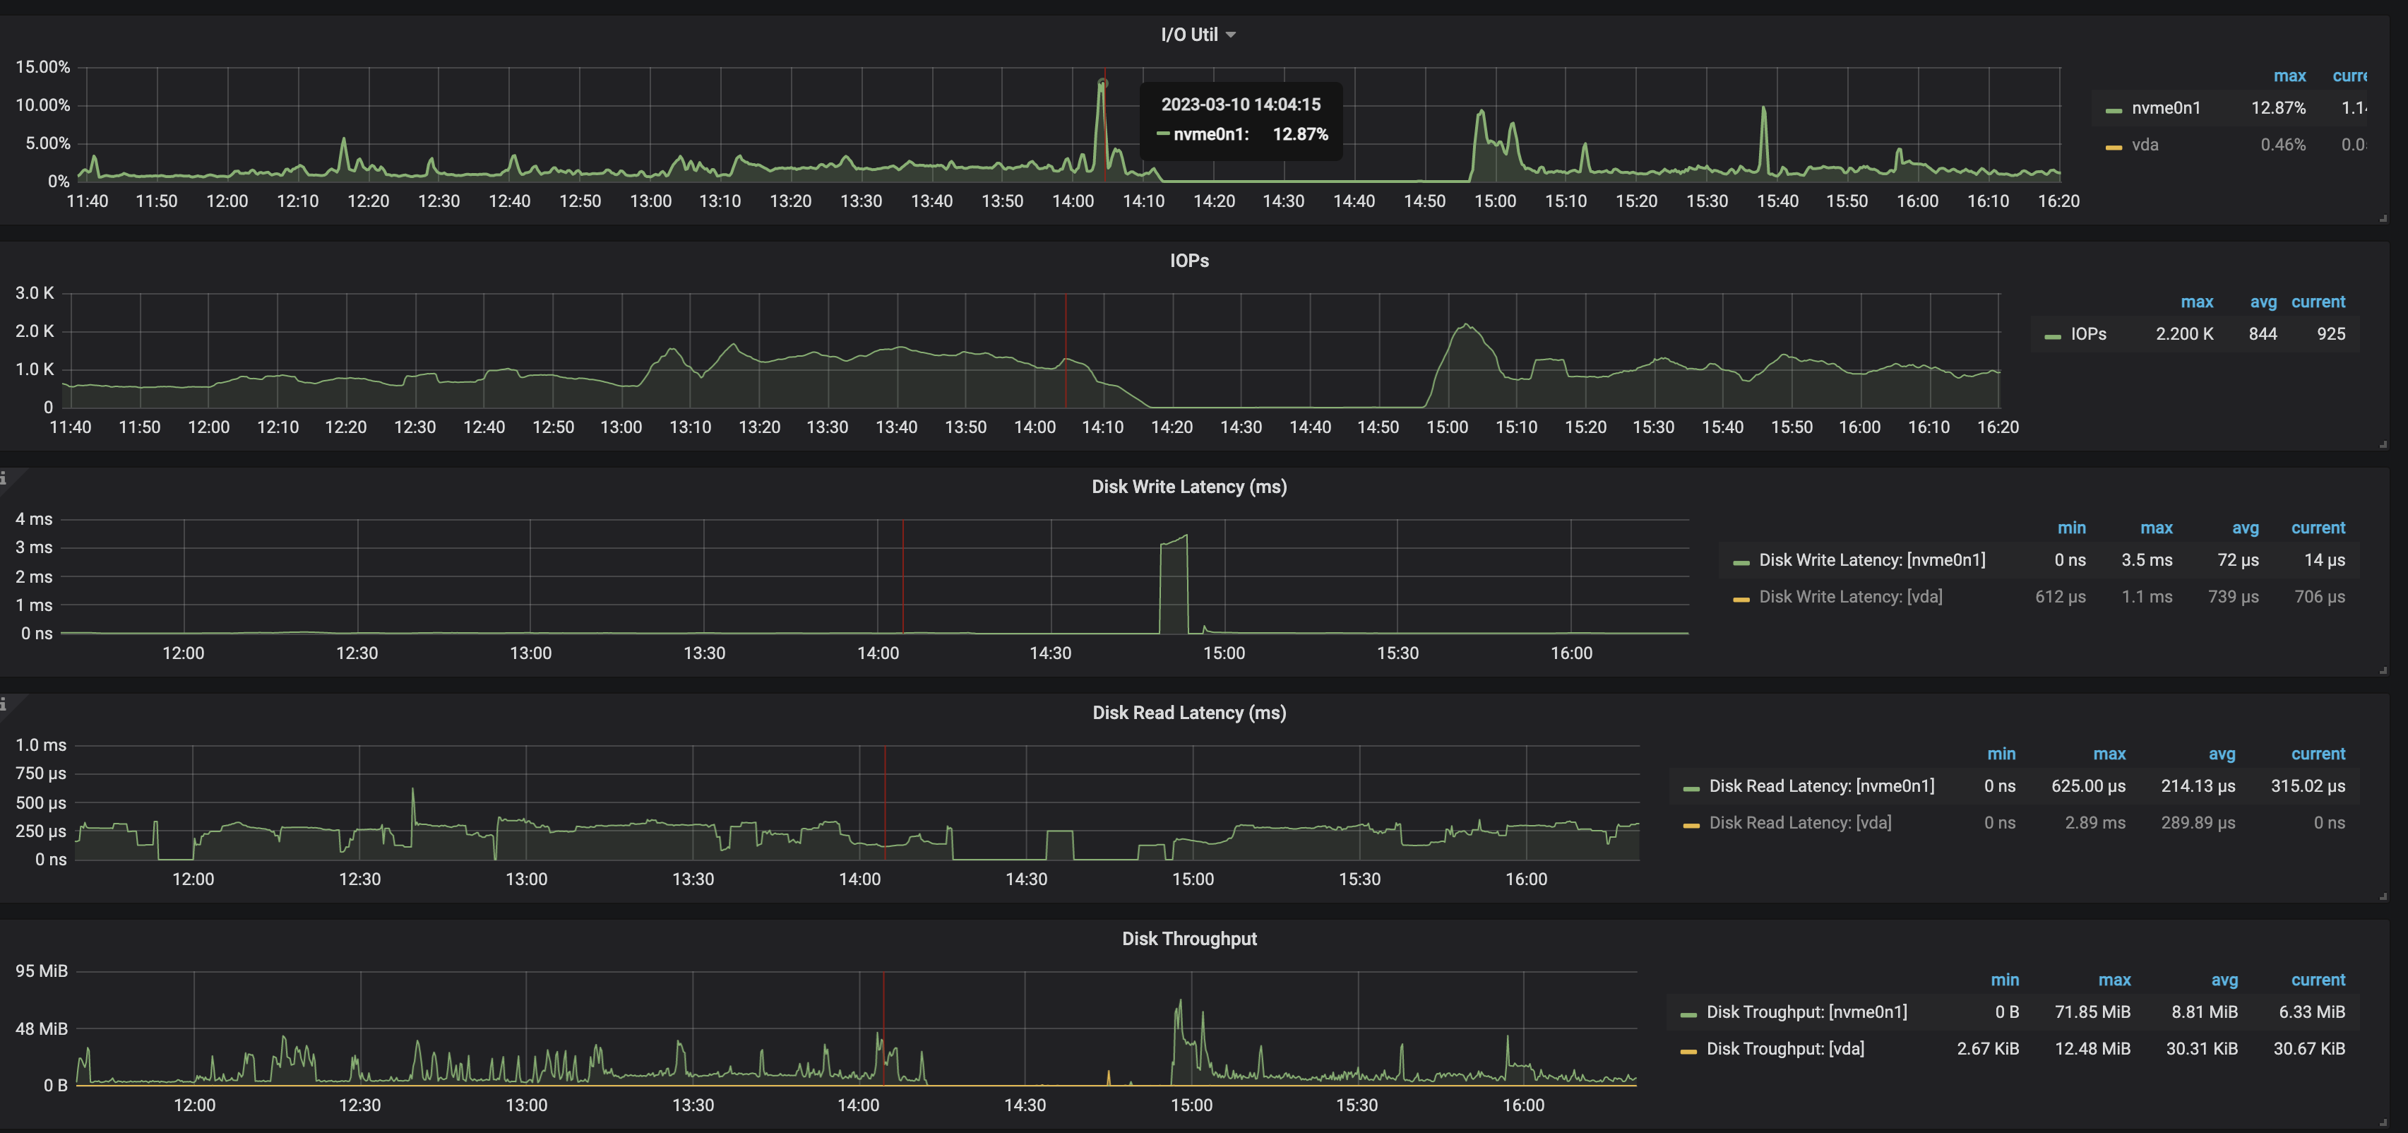
Task: Sort Disk Throughput legend by current
Action: [x=2318, y=980]
